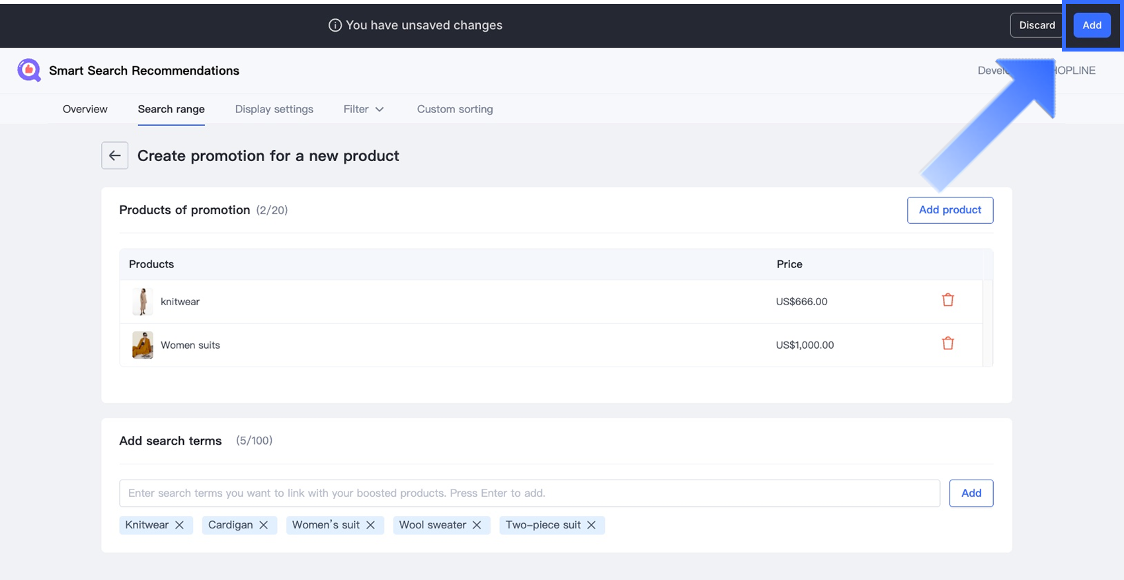The image size is (1124, 580).
Task: Click the back arrow button
Action: click(x=114, y=156)
